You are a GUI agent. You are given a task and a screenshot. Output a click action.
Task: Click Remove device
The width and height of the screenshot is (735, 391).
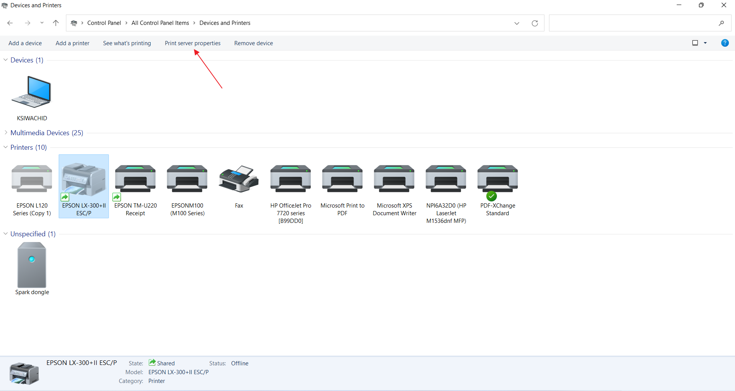pyautogui.click(x=253, y=43)
